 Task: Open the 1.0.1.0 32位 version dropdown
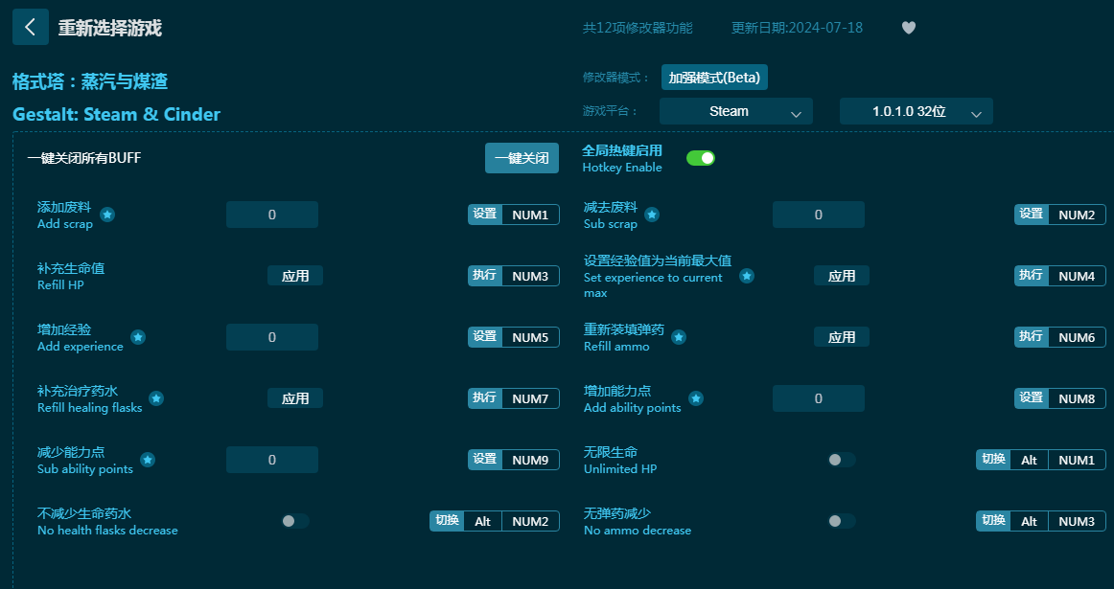tap(917, 111)
